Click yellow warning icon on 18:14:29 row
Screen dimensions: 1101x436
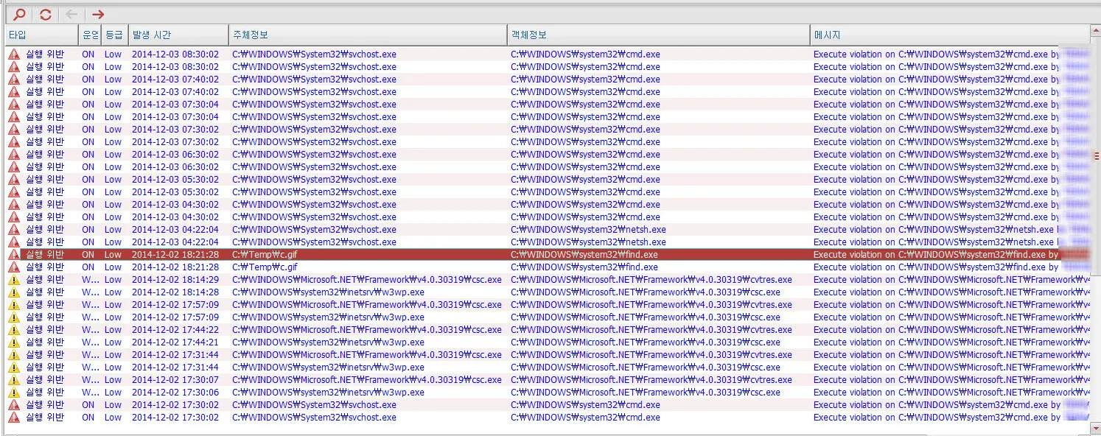tap(14, 280)
